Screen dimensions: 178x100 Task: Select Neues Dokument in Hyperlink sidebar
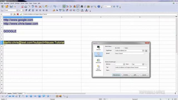(98, 68)
